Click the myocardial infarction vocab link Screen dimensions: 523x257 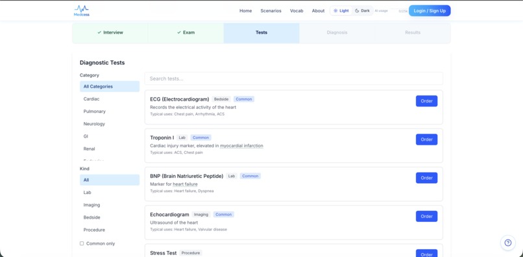[x=241, y=146]
